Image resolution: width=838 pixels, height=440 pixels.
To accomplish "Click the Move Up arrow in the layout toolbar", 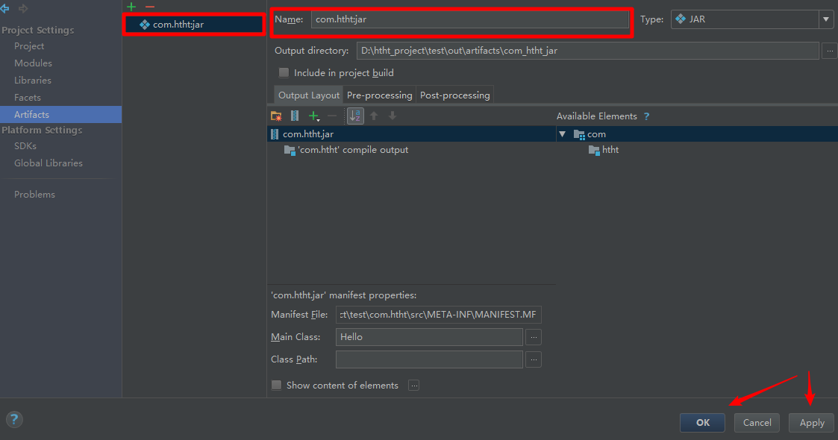I will [374, 116].
